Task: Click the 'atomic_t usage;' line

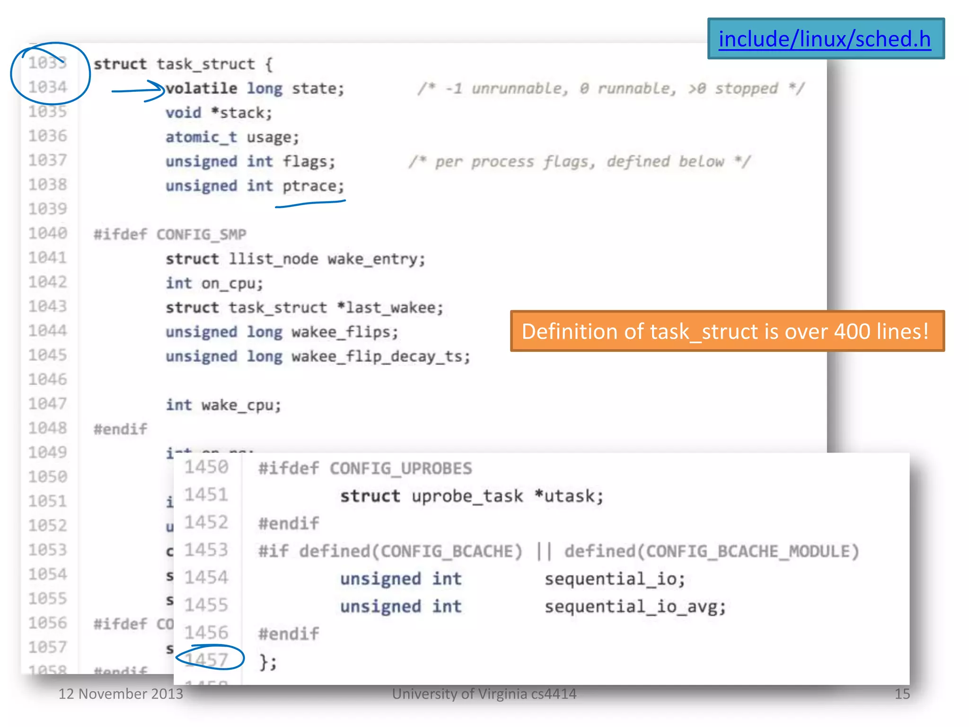Action: point(232,137)
